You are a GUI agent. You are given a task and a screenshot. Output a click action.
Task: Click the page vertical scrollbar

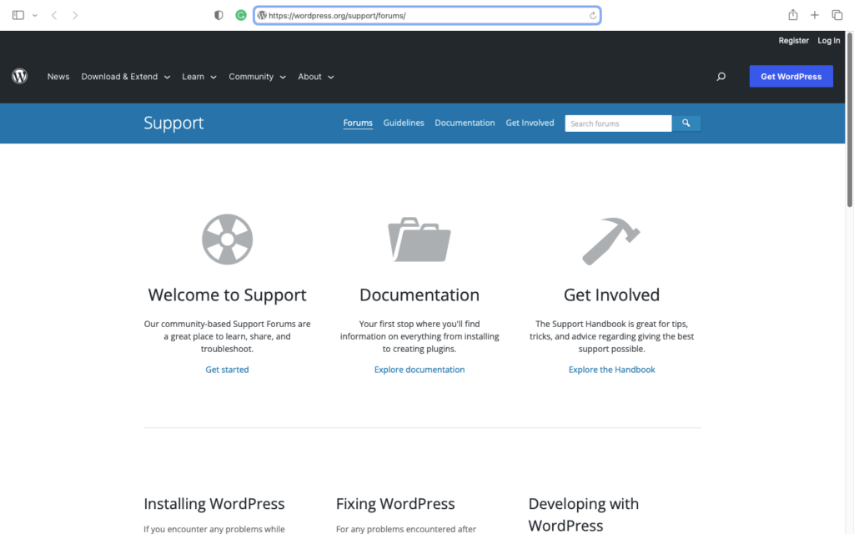[850, 120]
